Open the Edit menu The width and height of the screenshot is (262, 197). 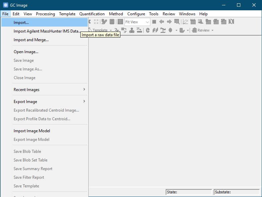[16, 14]
